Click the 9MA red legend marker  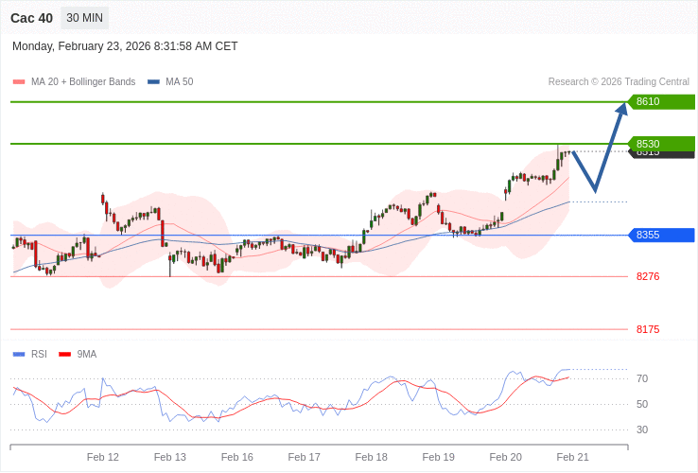64,355
